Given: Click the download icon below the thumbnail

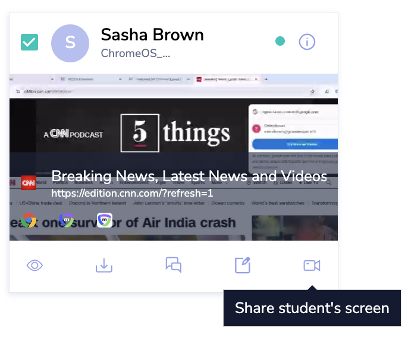Looking at the screenshot, I should pyautogui.click(x=104, y=266).
